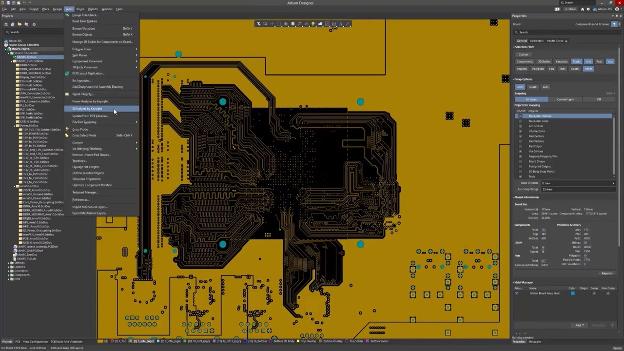Click the selection filter icon in Active Bar

[259, 24]
